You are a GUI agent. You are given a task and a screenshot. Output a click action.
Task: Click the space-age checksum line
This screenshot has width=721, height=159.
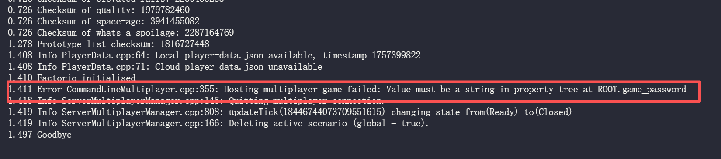104,21
